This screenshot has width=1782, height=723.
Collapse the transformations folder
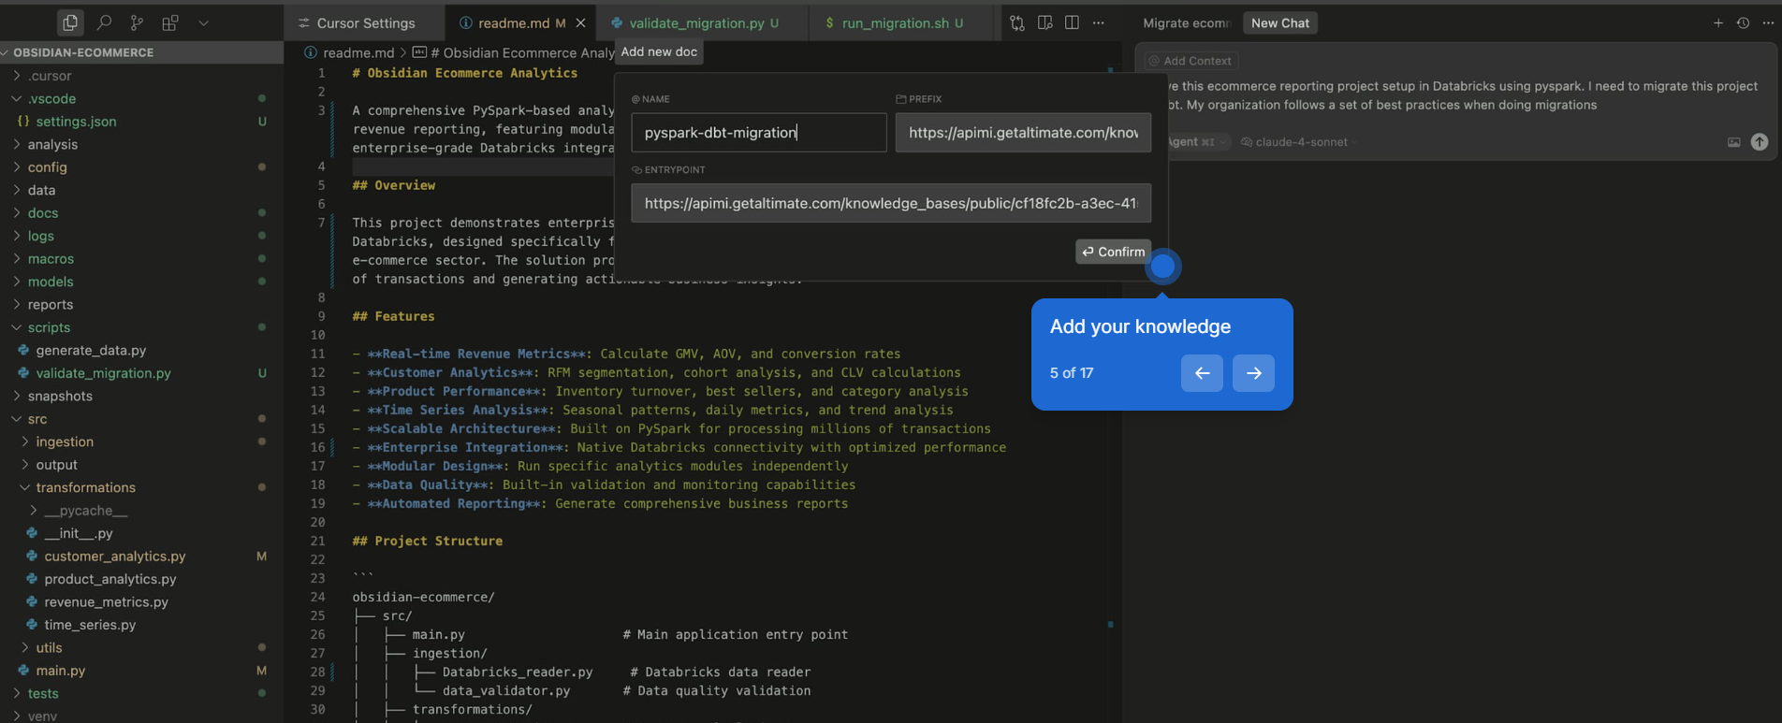140,487
